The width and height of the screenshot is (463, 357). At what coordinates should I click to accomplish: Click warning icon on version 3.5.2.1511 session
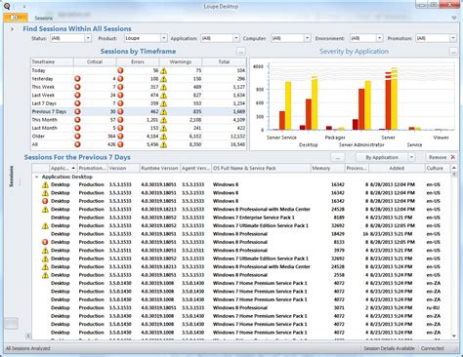coord(45,251)
